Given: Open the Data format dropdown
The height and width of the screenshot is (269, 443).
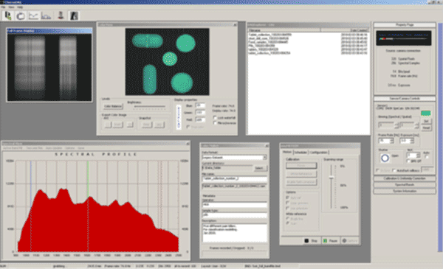Looking at the screenshot, I should pyautogui.click(x=234, y=157).
